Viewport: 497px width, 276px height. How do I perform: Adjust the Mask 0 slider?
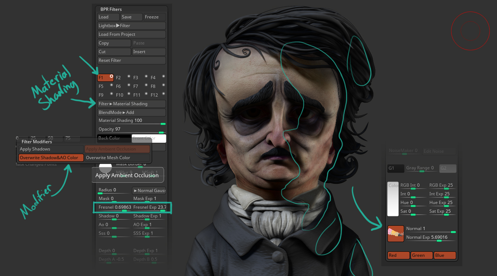click(114, 199)
